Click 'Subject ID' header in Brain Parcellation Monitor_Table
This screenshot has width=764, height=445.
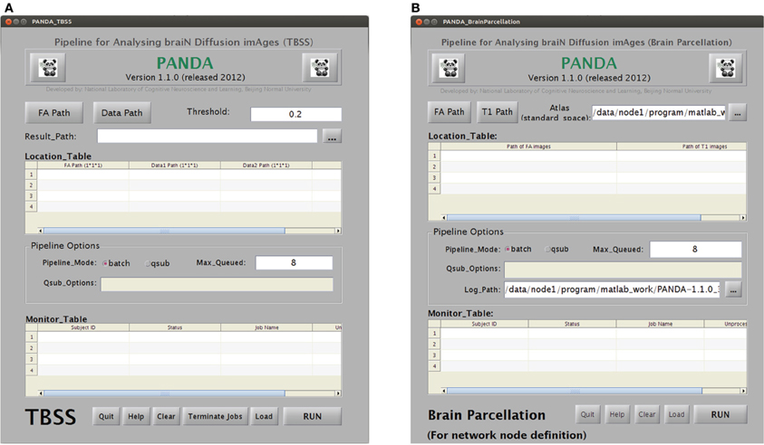pyautogui.click(x=484, y=324)
